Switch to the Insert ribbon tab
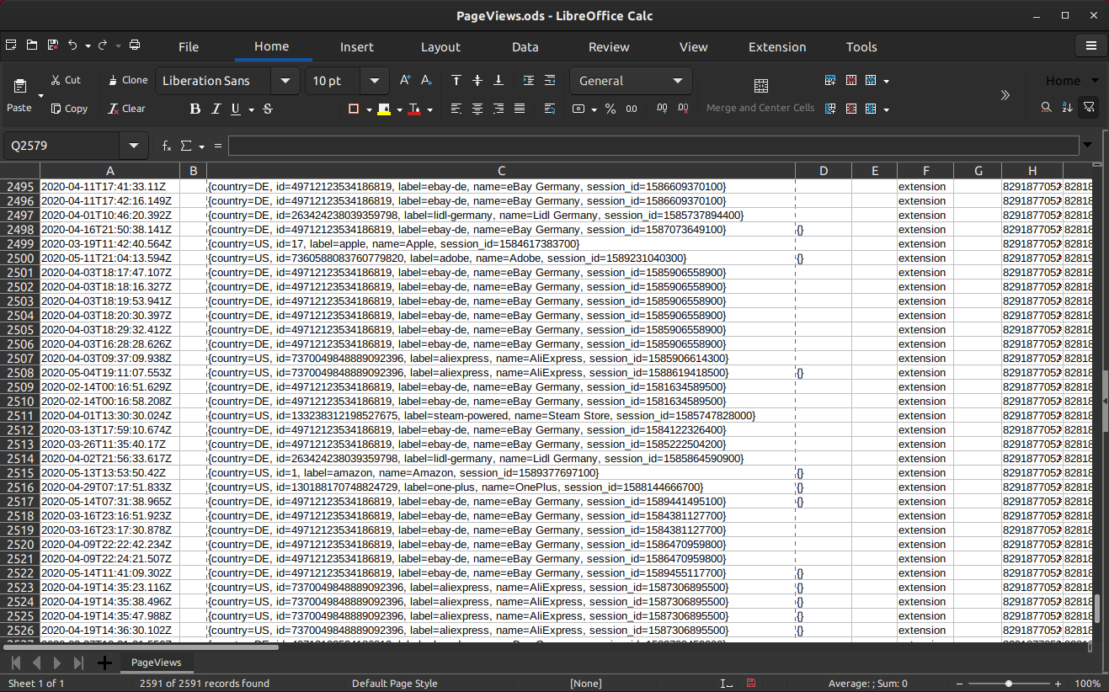The image size is (1109, 692). click(356, 47)
